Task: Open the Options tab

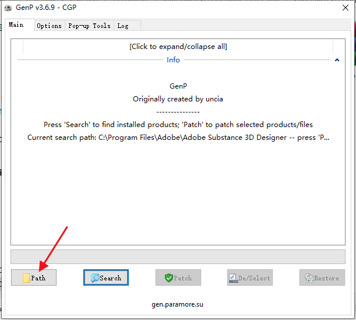Action: tap(50, 26)
